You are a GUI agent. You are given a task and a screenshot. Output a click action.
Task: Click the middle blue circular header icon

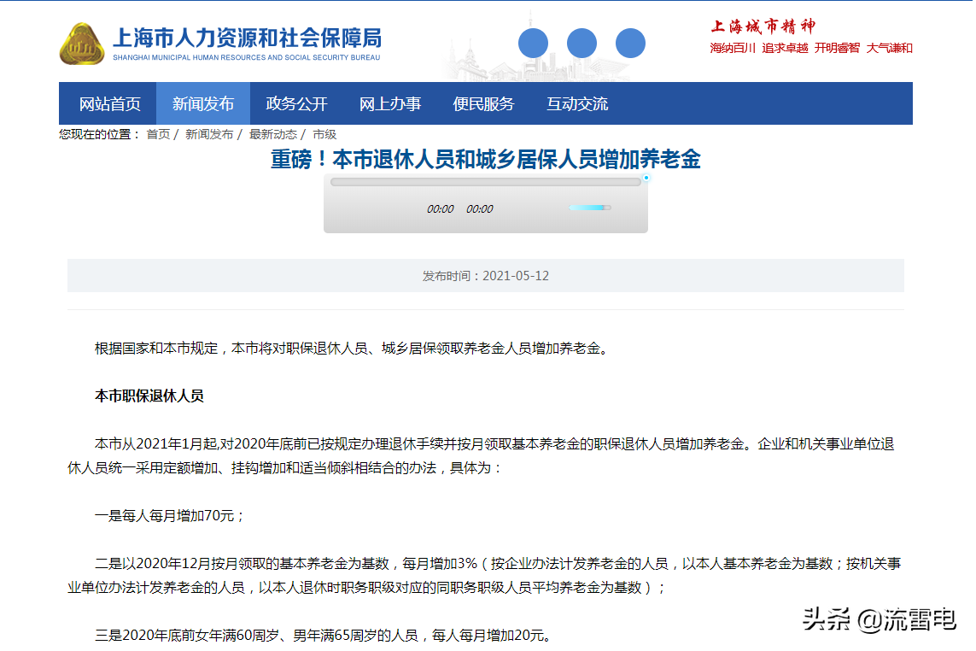click(582, 41)
